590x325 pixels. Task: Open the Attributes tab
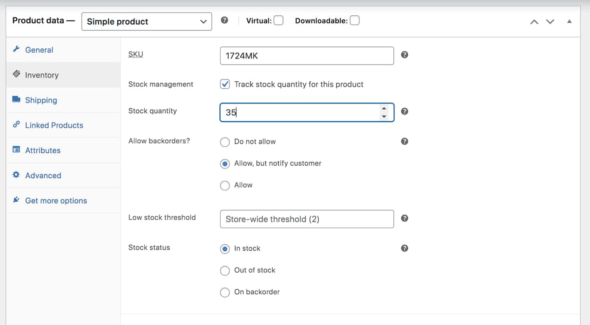coord(43,150)
